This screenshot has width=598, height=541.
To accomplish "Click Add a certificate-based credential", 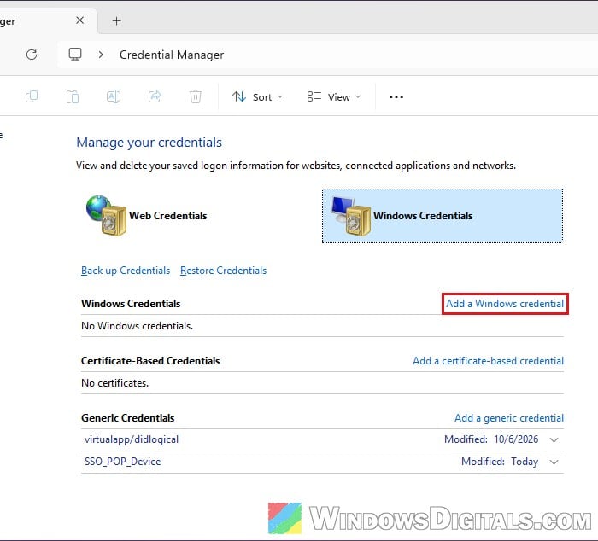I will coord(488,361).
